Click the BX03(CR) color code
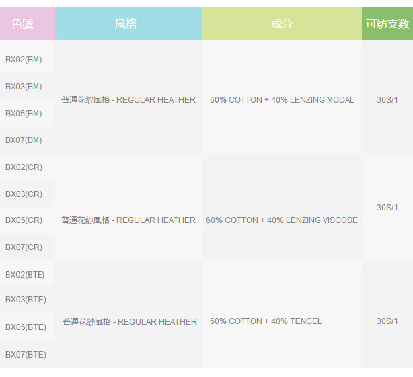The image size is (413, 377). [x=24, y=194]
